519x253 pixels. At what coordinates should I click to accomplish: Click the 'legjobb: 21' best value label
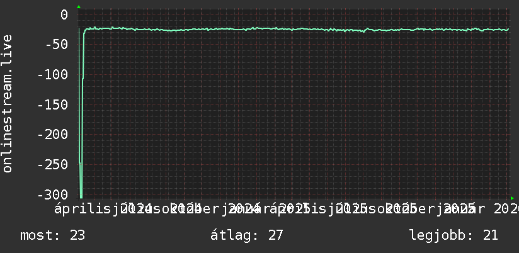[453, 235]
